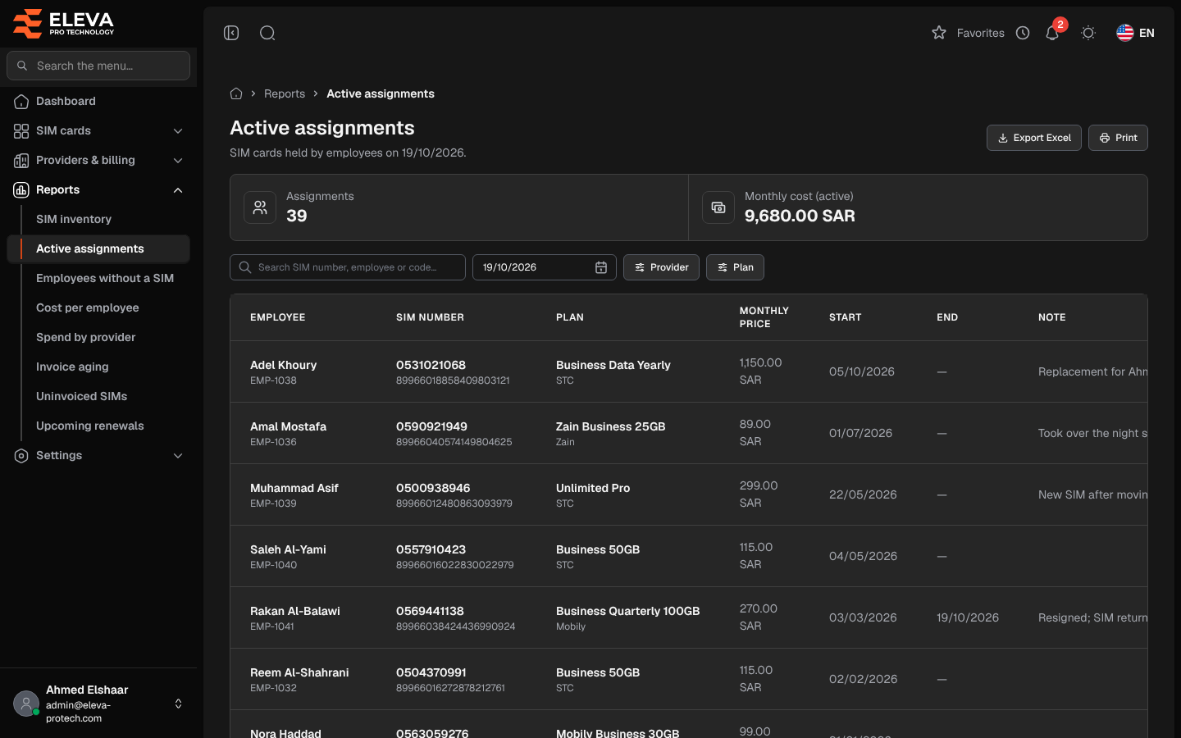Click the Monthly cost money icon
Viewport: 1181px width, 738px height.
pyautogui.click(x=718, y=207)
